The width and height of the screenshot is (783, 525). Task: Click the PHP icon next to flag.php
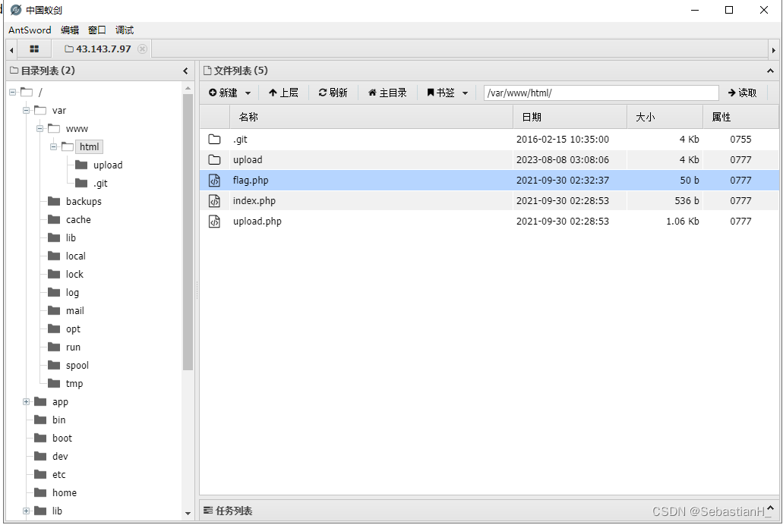point(215,180)
